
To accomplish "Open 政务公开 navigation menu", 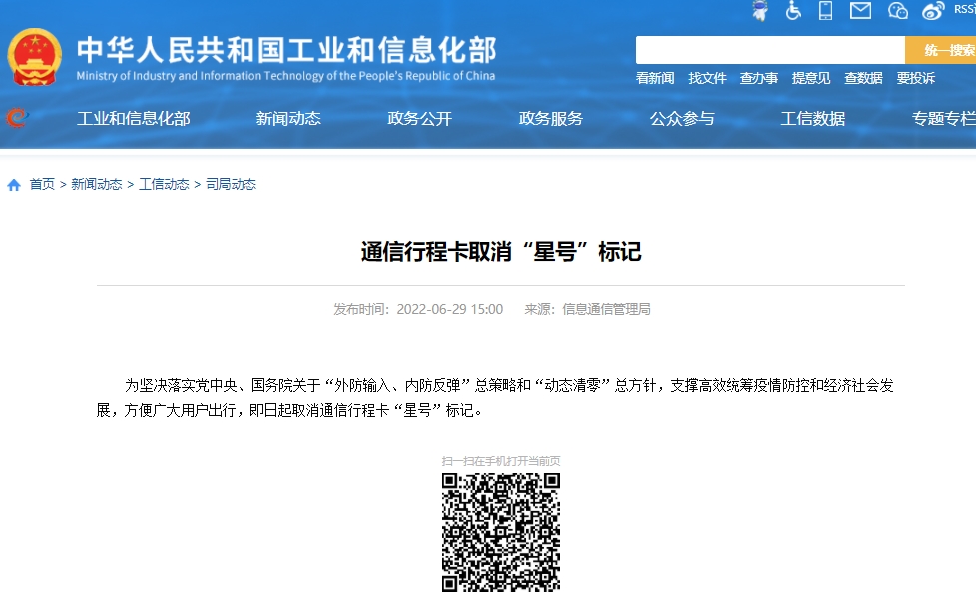I will coord(419,118).
